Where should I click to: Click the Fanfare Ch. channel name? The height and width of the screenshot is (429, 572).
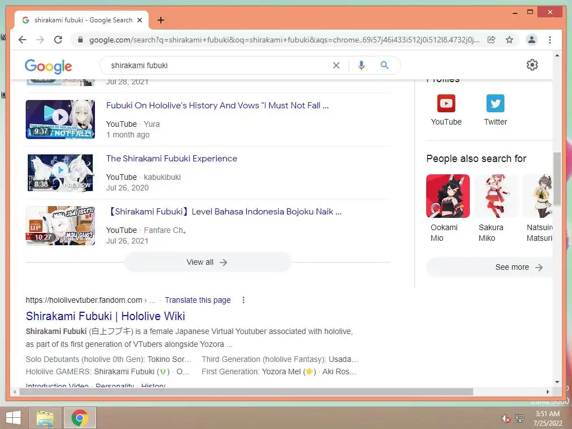click(x=165, y=230)
